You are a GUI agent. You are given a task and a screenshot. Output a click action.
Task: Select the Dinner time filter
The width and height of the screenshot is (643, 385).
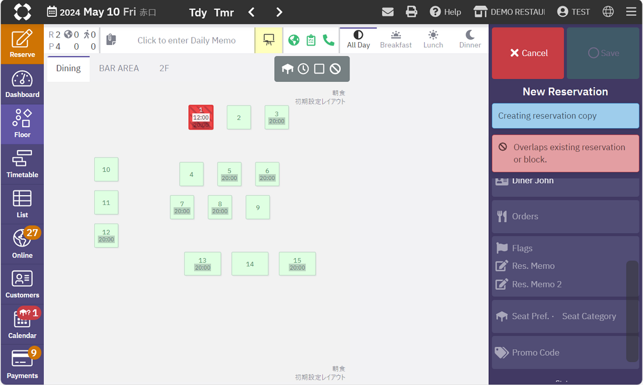pos(470,40)
